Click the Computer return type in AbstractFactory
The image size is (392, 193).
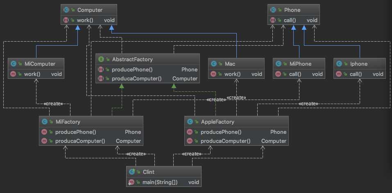point(185,79)
